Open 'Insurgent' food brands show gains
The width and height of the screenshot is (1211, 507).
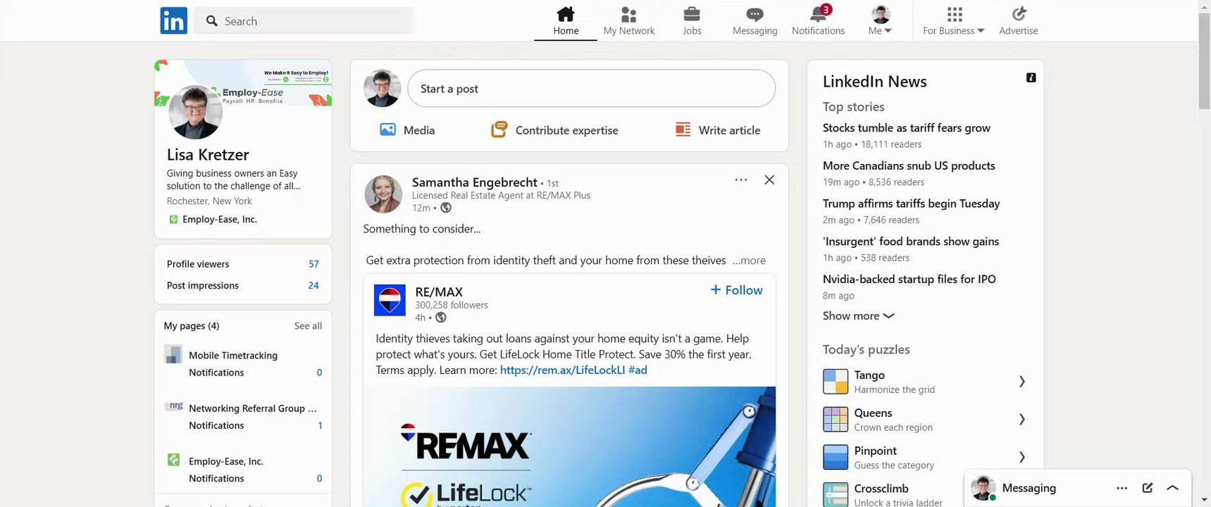point(910,242)
